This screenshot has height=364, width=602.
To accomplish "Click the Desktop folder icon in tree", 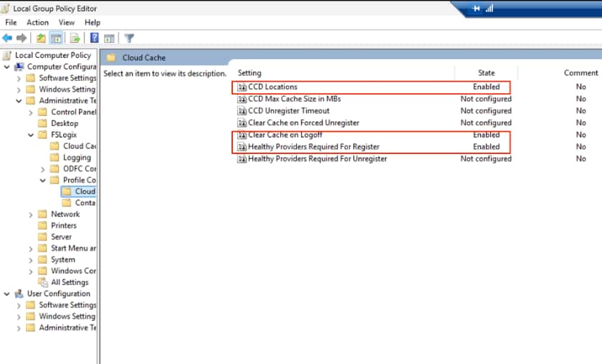I will coord(42,123).
